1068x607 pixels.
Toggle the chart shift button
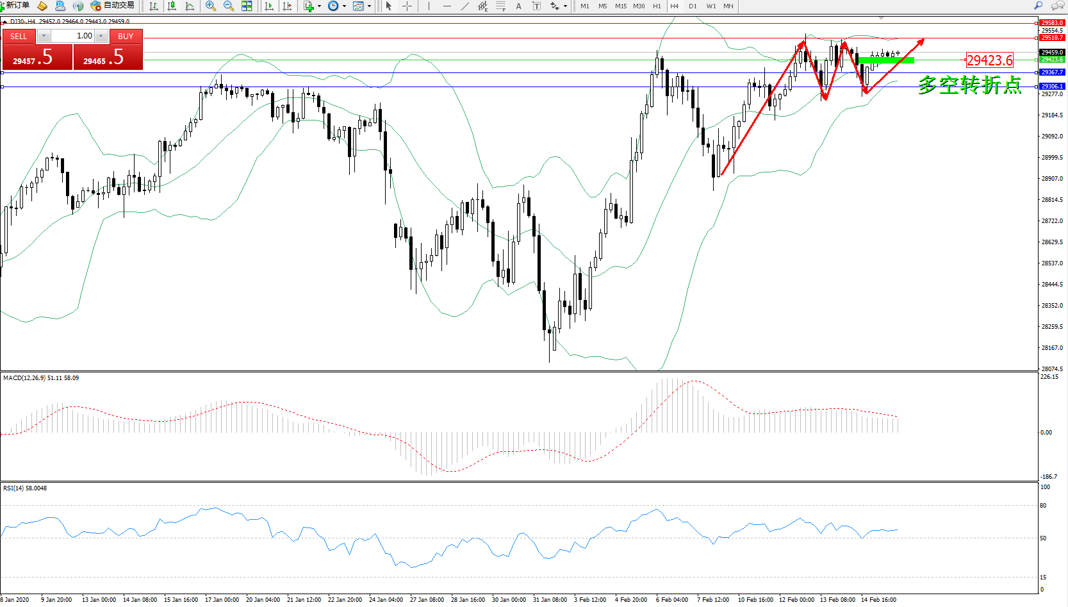pos(287,6)
